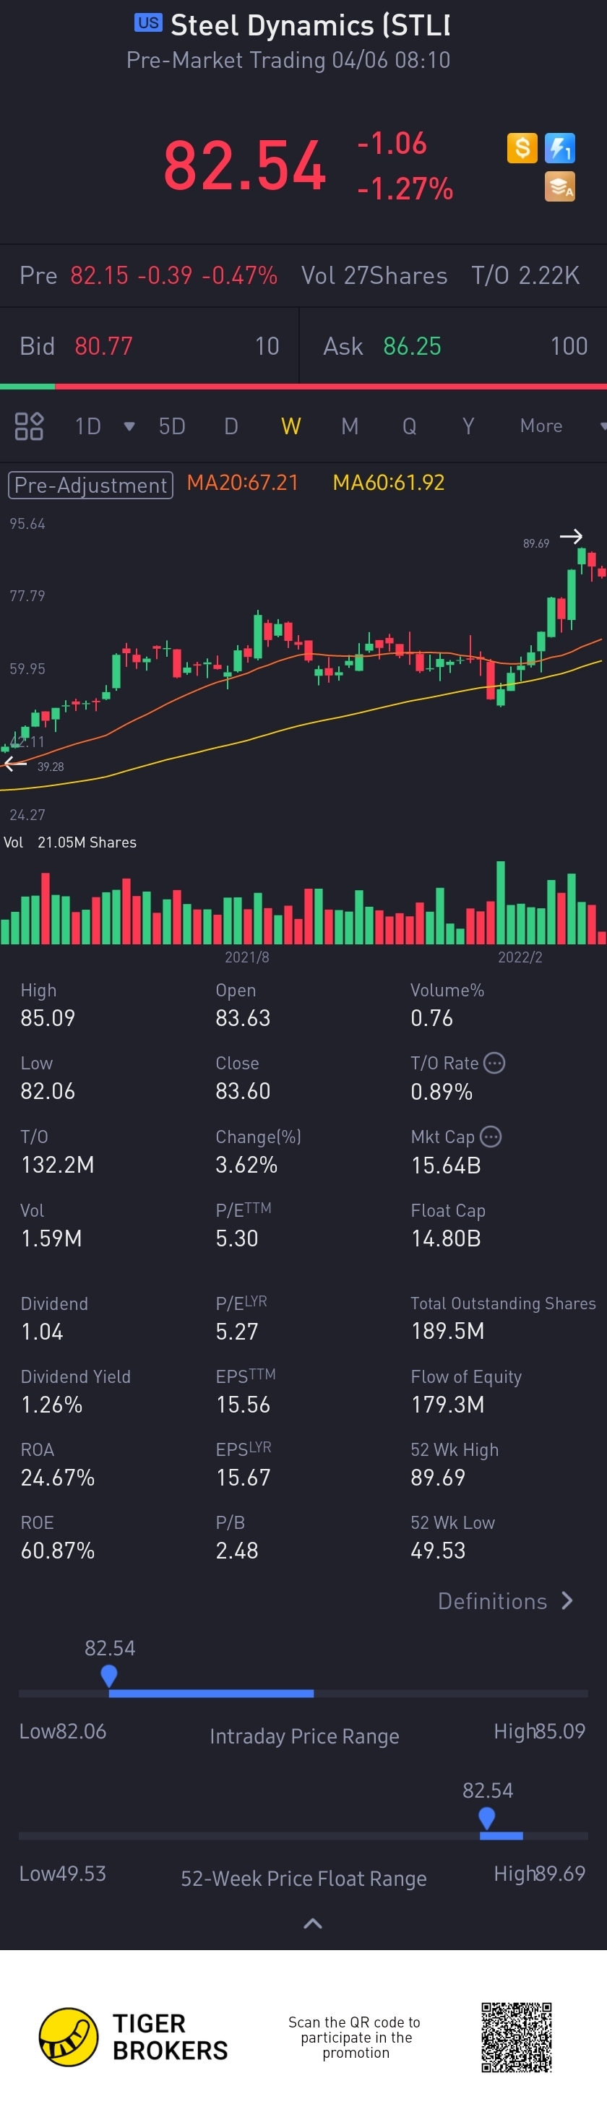This screenshot has height=2125, width=607.
Task: Tap the Mkt Cap 15.64B value
Action: pos(446,1165)
